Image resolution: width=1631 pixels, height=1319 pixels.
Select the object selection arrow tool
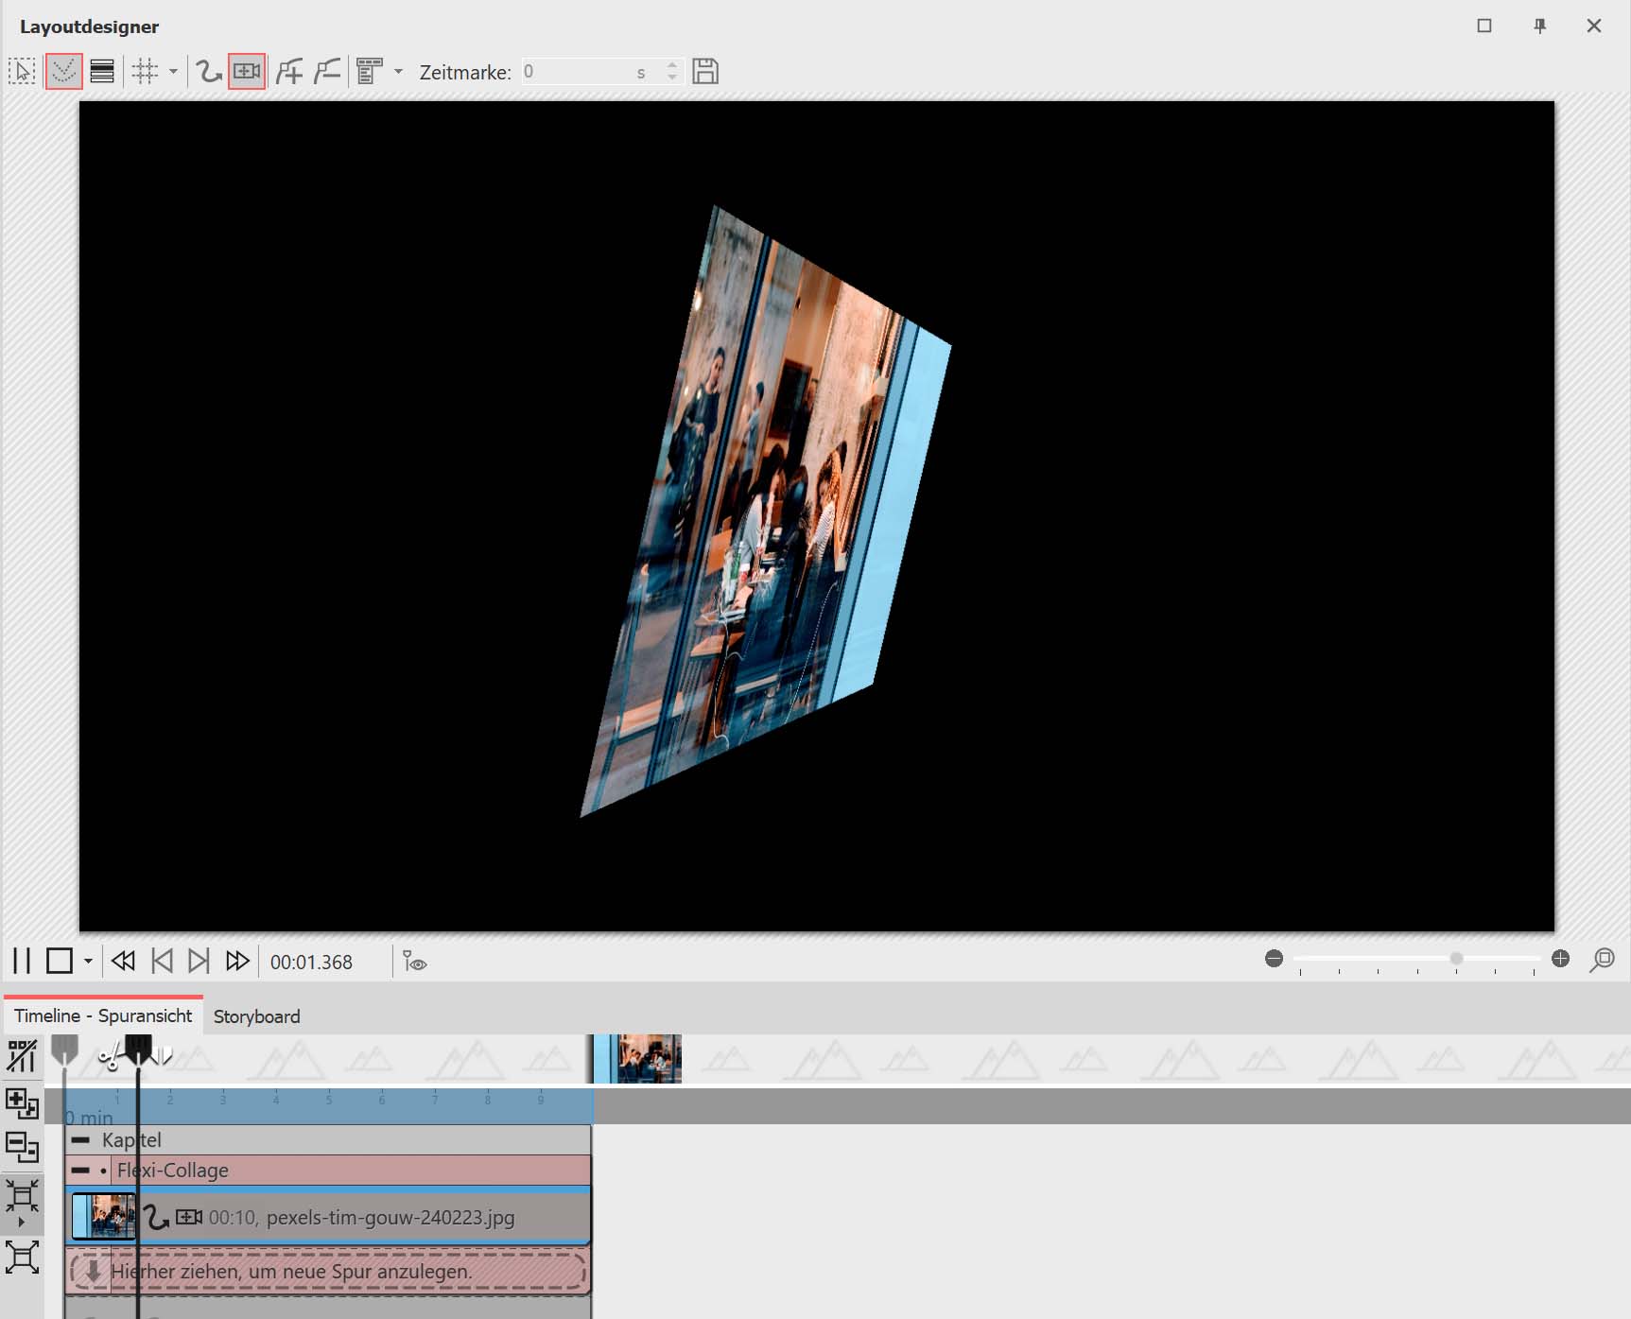(x=22, y=72)
